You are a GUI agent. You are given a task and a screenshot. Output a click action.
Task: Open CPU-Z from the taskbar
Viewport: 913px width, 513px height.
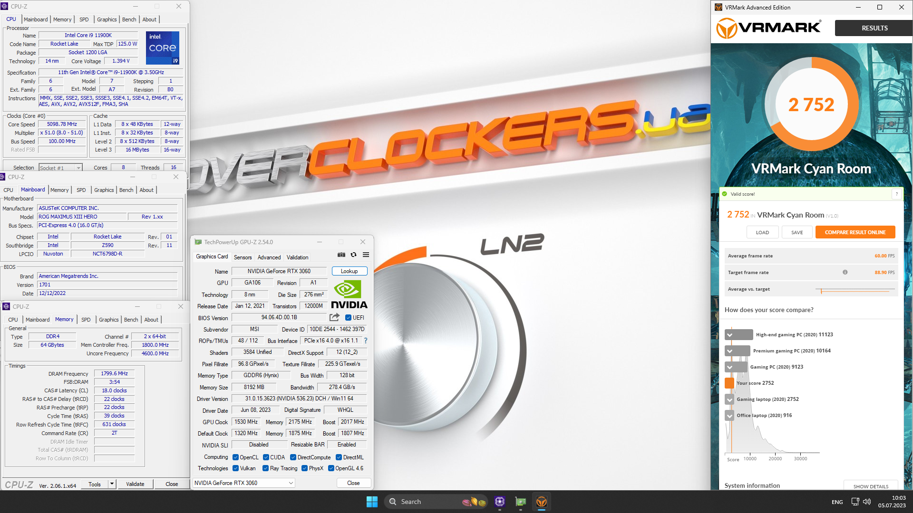499,502
